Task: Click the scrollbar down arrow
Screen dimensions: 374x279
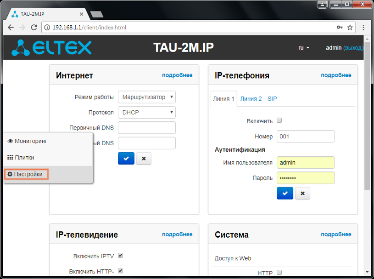Action: 367,272
